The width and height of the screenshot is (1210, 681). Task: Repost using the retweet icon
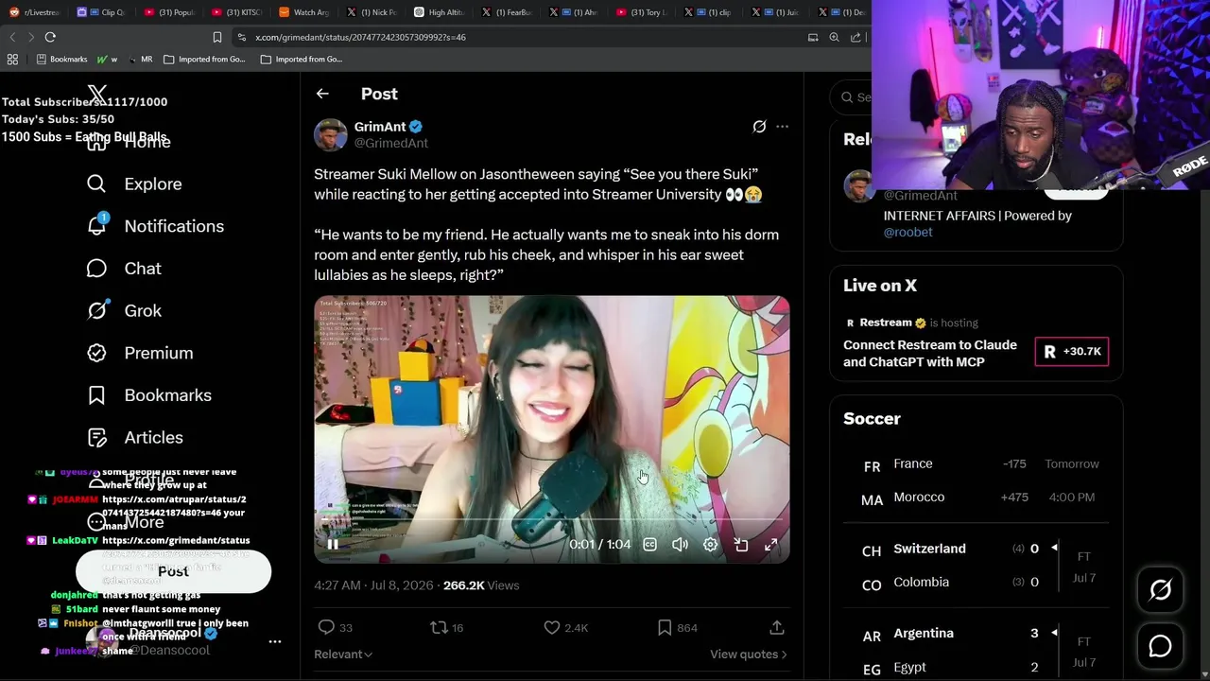(439, 627)
